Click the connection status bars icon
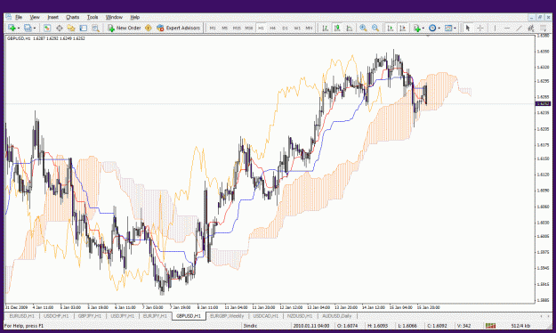This screenshot has width=556, height=333. coord(490,326)
